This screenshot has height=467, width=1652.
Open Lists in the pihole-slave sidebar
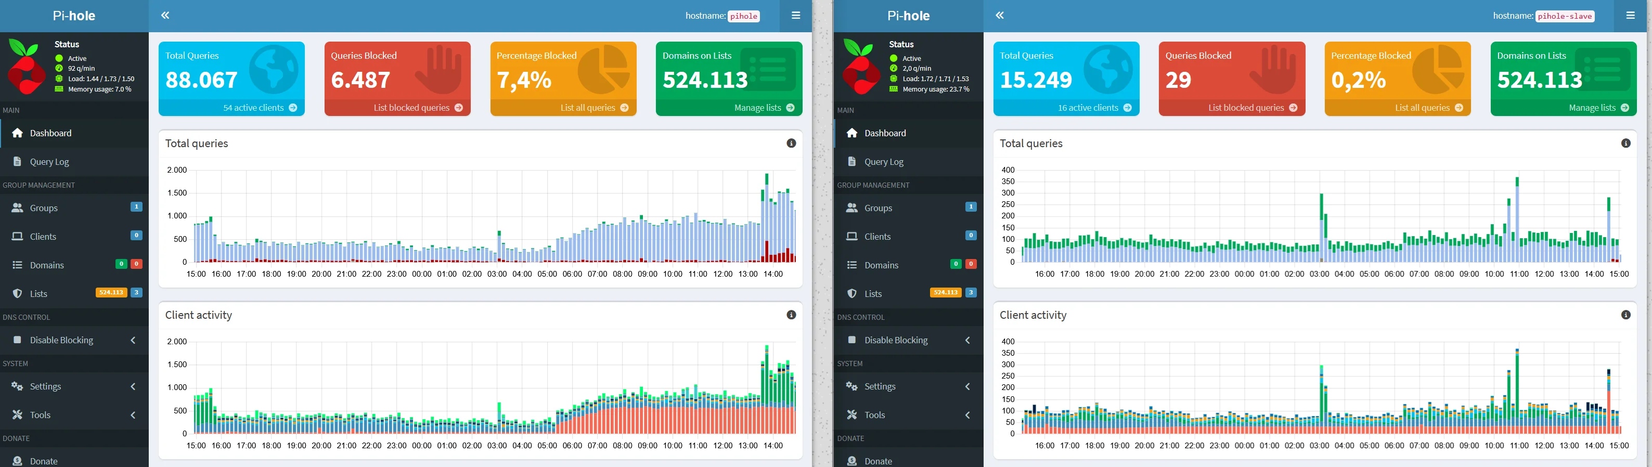(909, 293)
